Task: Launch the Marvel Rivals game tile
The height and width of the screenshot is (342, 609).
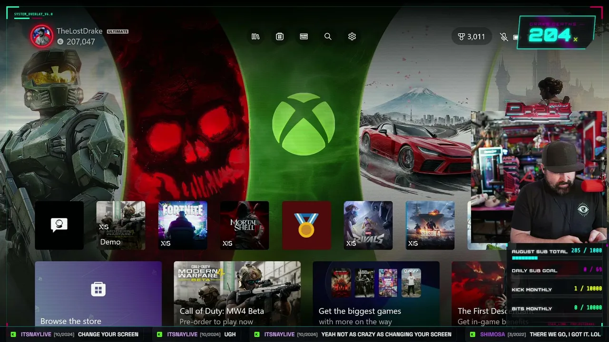Action: pyautogui.click(x=368, y=225)
